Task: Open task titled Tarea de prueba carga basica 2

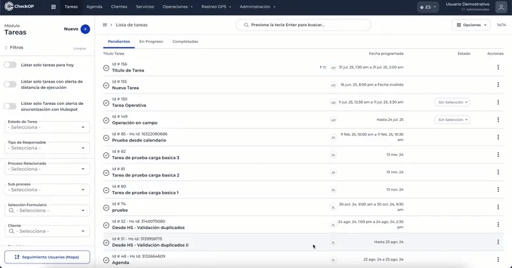Action: click(146, 175)
